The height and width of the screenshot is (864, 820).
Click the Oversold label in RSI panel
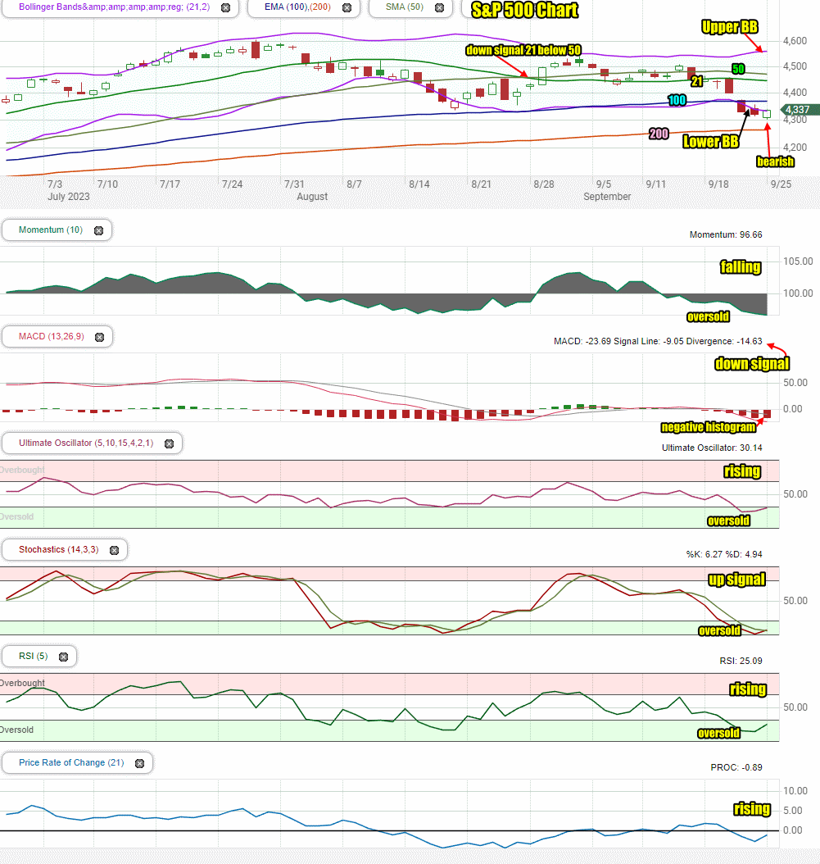[x=16, y=730]
